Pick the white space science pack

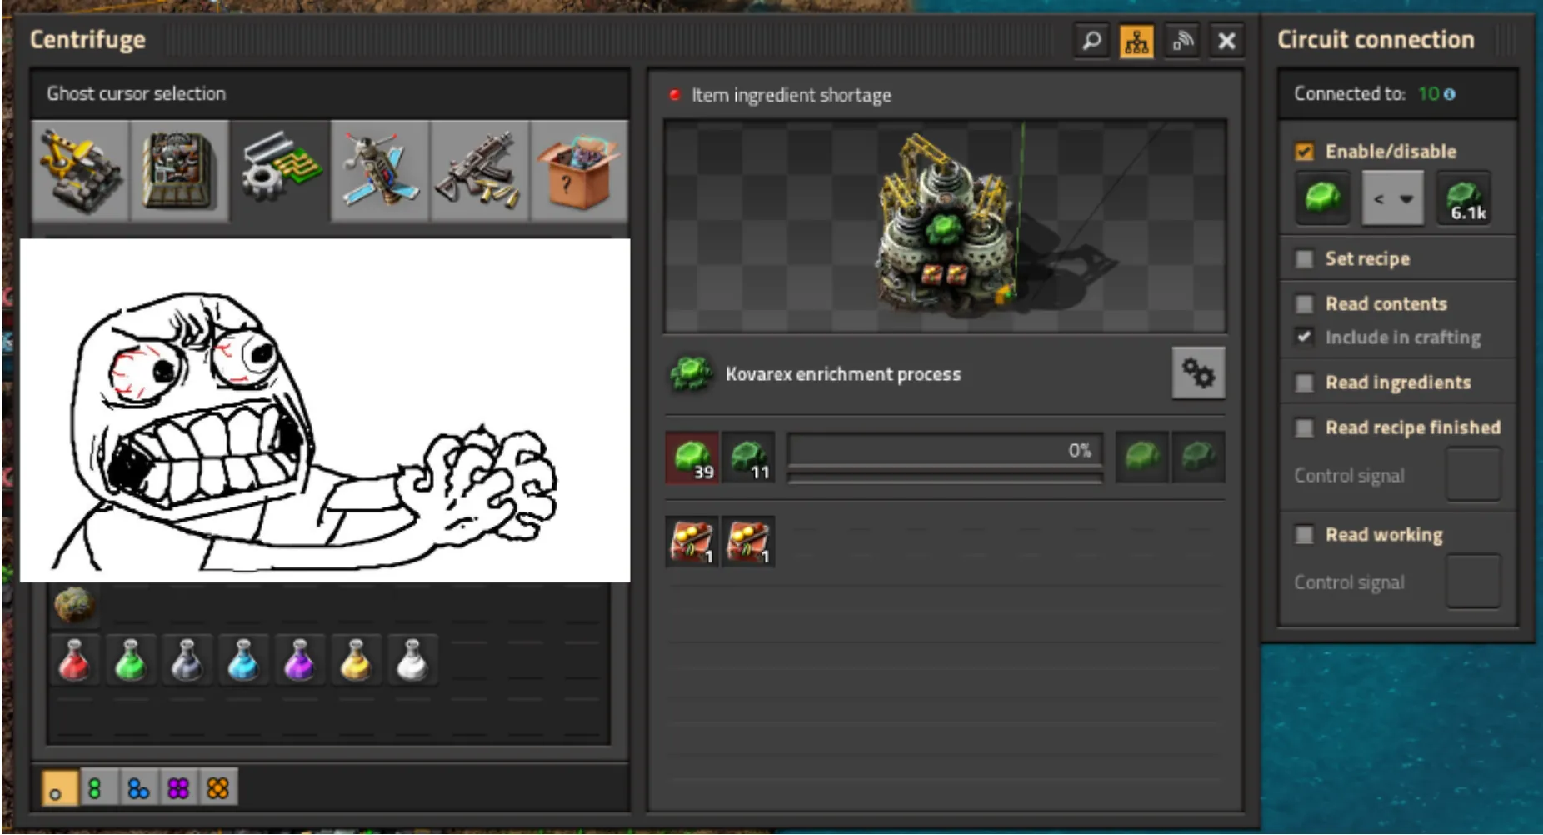click(x=412, y=659)
